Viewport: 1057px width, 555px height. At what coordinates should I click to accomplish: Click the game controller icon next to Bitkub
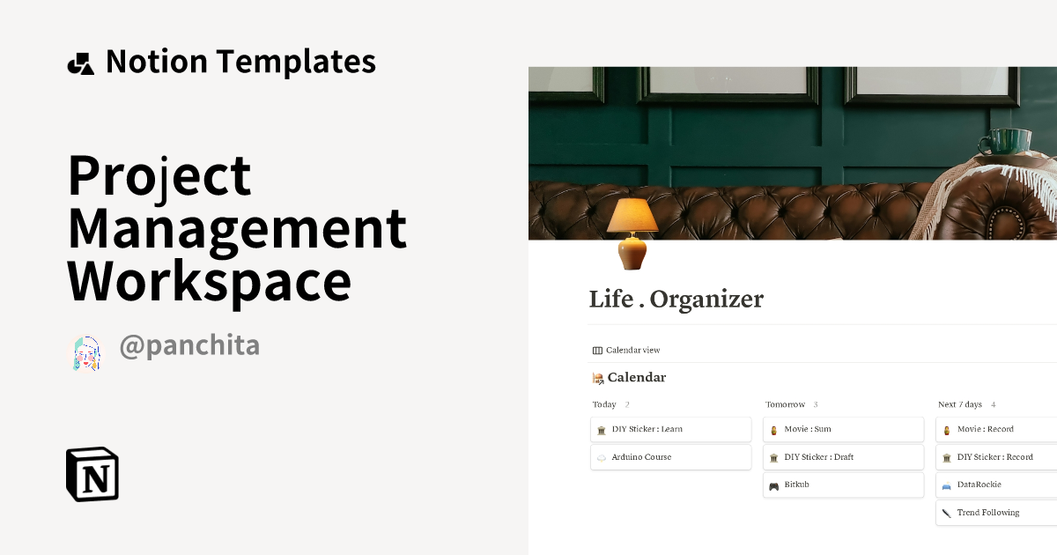[x=772, y=485]
